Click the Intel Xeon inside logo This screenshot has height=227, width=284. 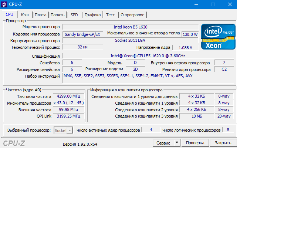click(218, 37)
